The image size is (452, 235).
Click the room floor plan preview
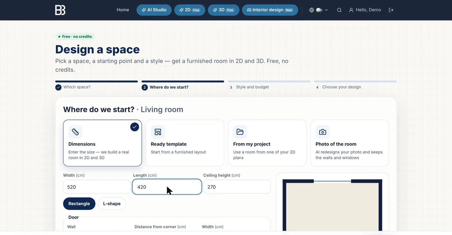[332, 205]
